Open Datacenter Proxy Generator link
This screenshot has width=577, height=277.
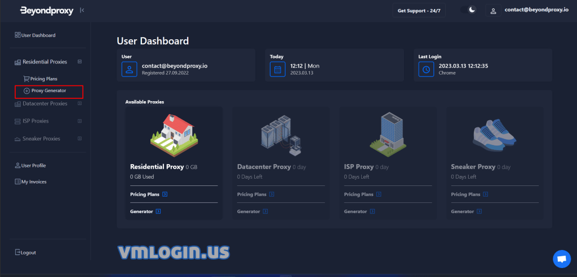coord(248,211)
